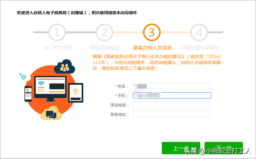Click the chat bubbles cloud icon
This screenshot has width=256, height=159.
click(51, 113)
